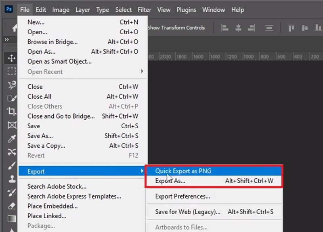Image resolution: width=323 pixels, height=232 pixels.
Task: Select Close All menu item
Action: [83, 96]
